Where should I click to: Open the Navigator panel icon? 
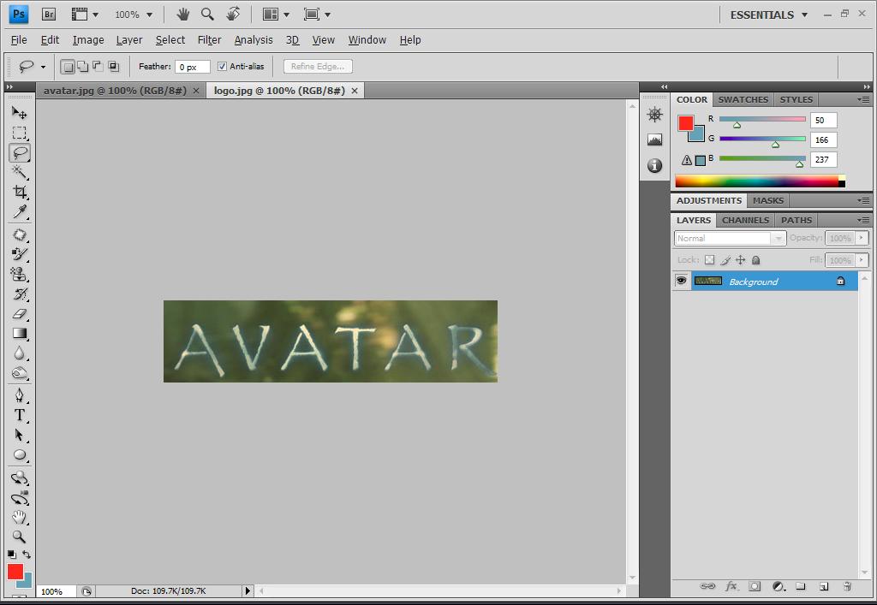point(654,115)
